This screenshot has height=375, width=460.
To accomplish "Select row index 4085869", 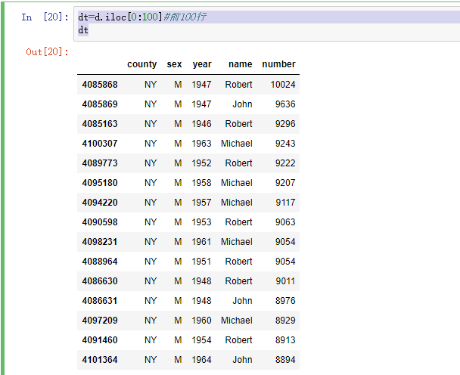I will [100, 104].
